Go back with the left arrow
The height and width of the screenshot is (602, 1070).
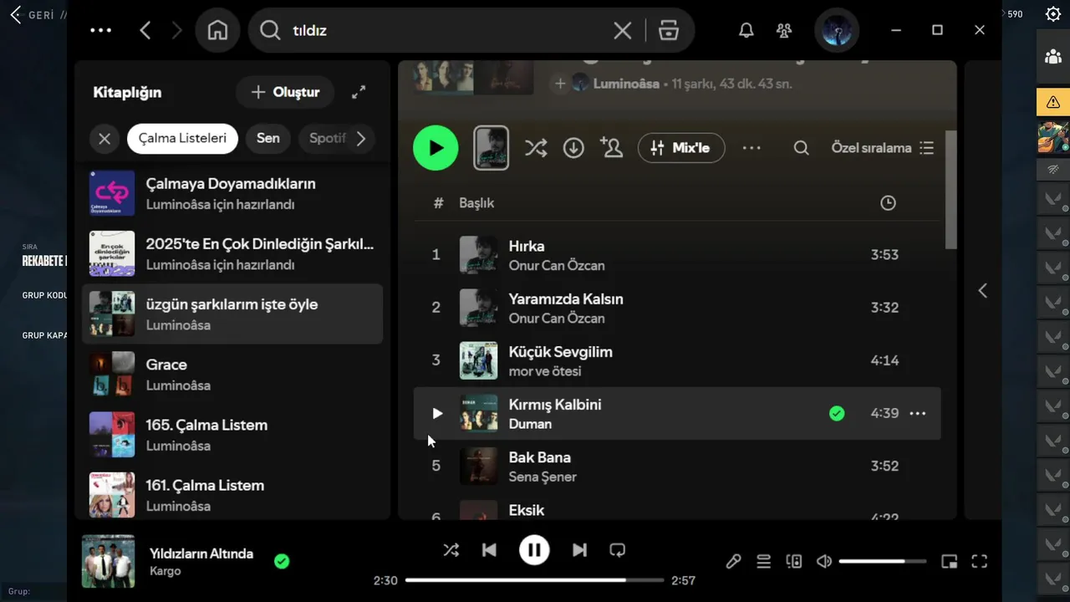tap(145, 30)
